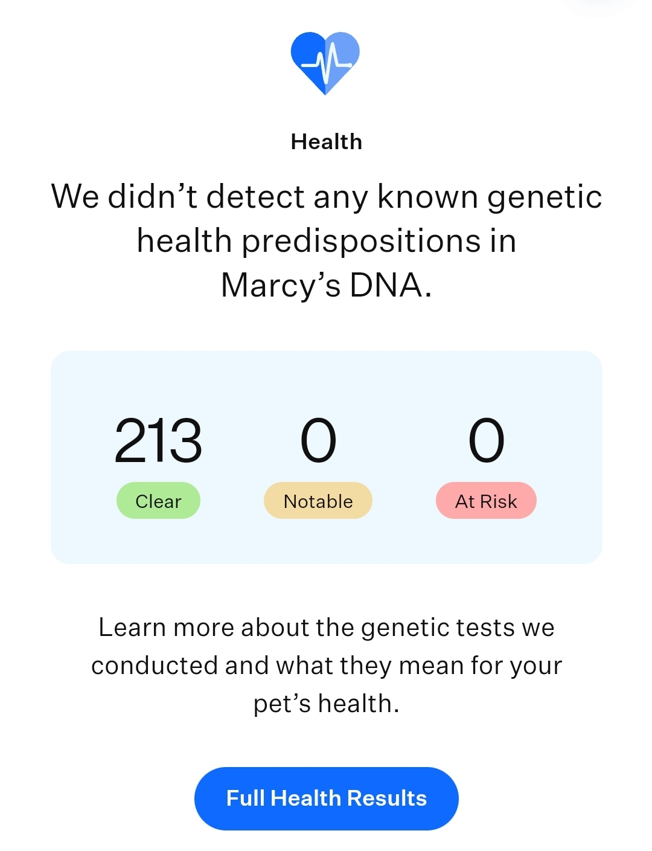
Task: Click the Notable count of zero
Action: pos(318,441)
